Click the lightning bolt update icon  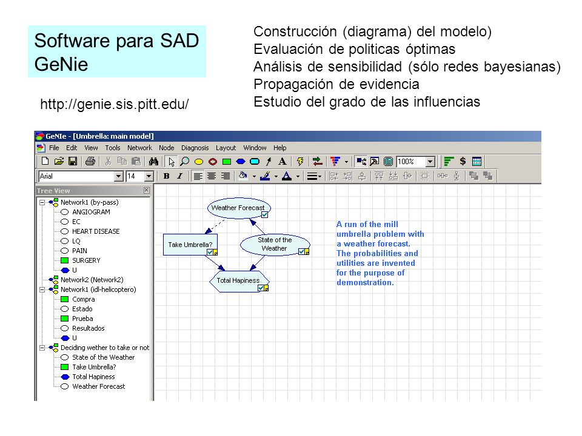point(300,161)
